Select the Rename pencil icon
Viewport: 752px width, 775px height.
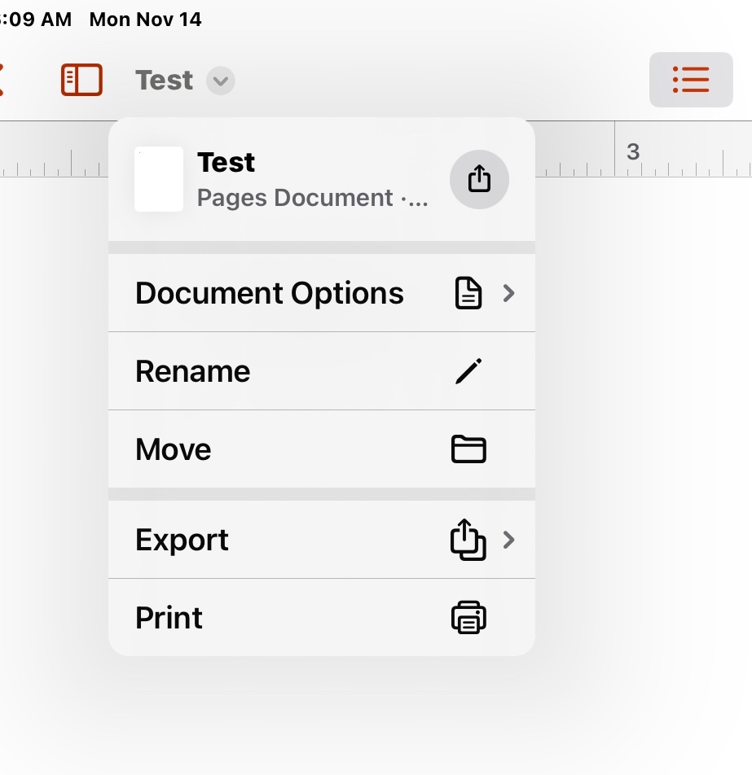468,371
